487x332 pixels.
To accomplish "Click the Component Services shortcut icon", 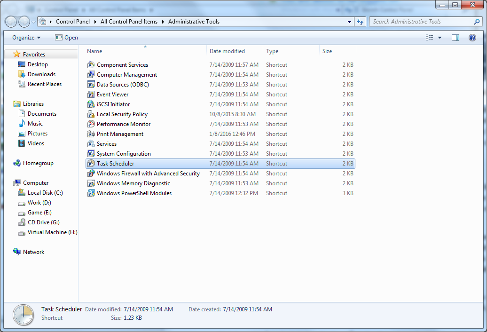I will 91,64.
